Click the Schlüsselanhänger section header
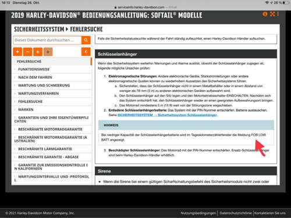Viewport: 291px width, 218px height. (x=186, y=54)
